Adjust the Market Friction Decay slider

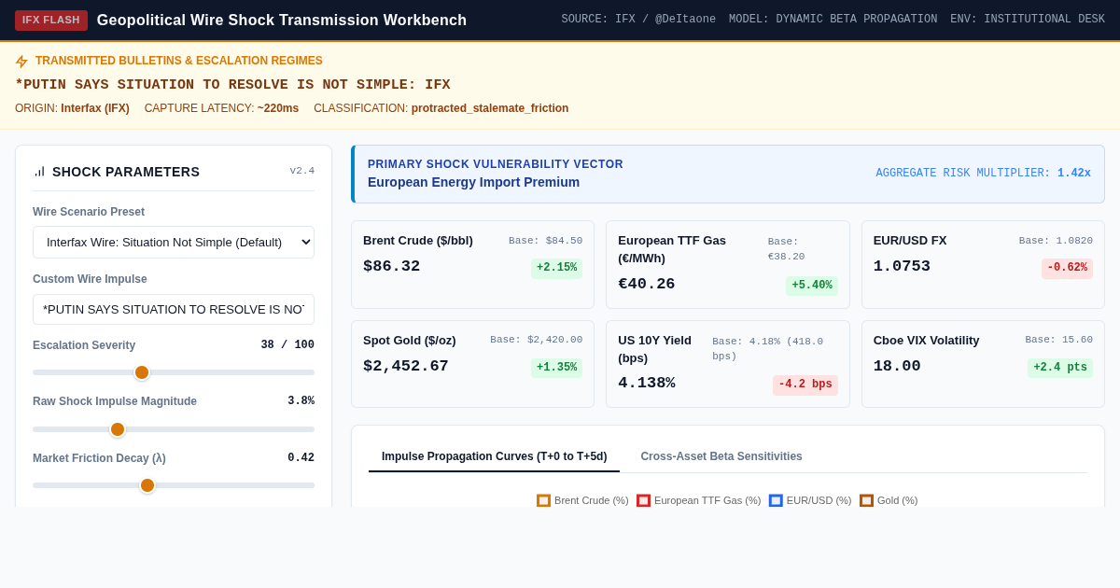tap(174, 485)
